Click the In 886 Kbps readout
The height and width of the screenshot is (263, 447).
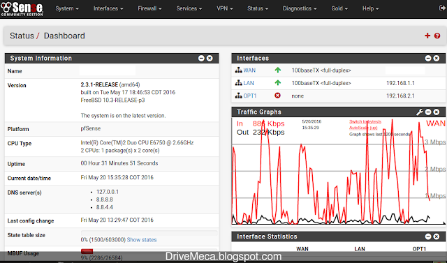[261, 123]
